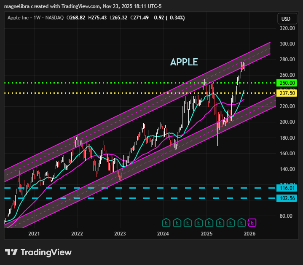Screen dimensions: 303x265
Task: Click the 2021 label on time axis
Action: coord(34,234)
